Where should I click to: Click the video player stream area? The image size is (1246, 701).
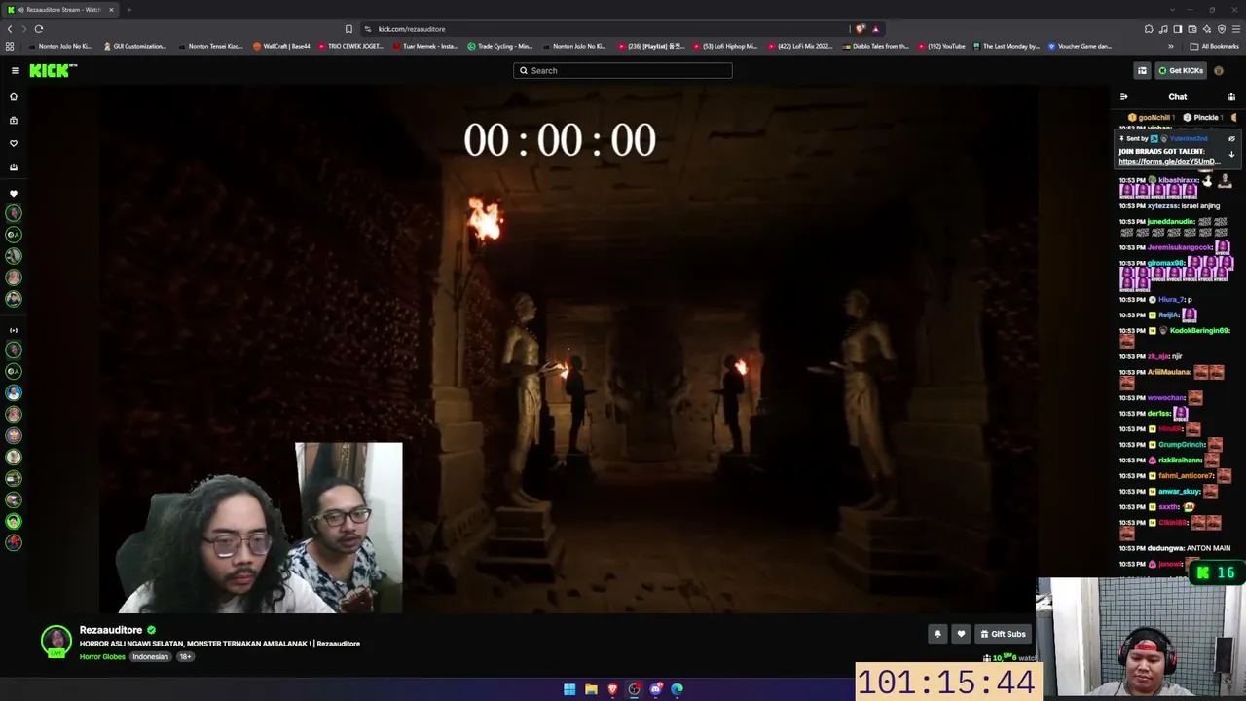tap(567, 350)
